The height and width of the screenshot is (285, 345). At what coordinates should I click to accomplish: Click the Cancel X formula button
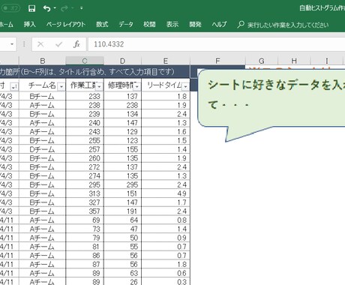[x=40, y=44]
